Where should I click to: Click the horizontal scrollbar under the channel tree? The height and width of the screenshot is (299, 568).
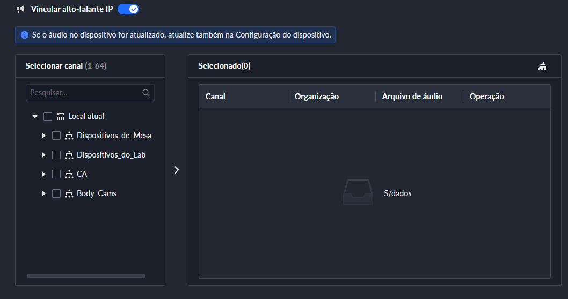click(86, 276)
